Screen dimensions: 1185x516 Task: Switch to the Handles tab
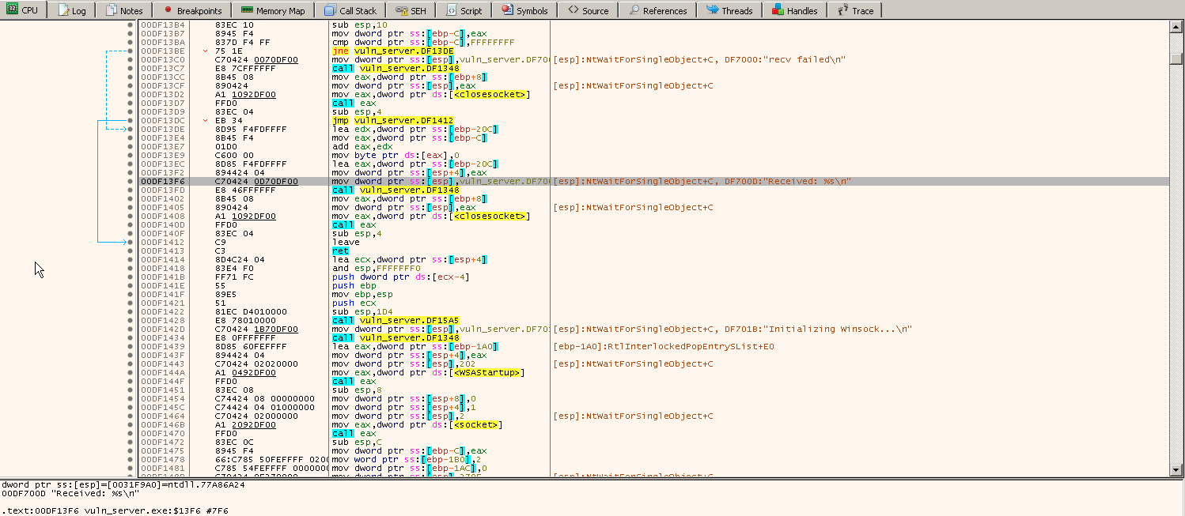[794, 10]
